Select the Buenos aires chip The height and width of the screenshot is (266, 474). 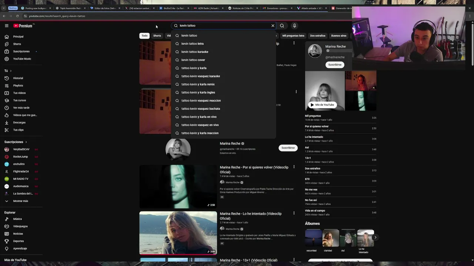point(339,36)
